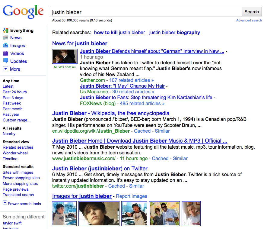
Task: Click the Videos clapperboard icon
Action: (5, 53)
